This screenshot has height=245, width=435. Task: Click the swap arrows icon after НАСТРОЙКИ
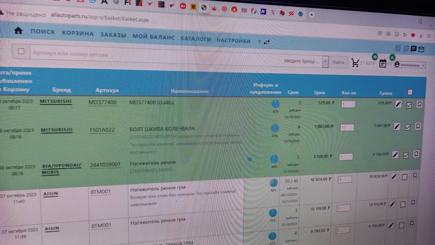266,42
